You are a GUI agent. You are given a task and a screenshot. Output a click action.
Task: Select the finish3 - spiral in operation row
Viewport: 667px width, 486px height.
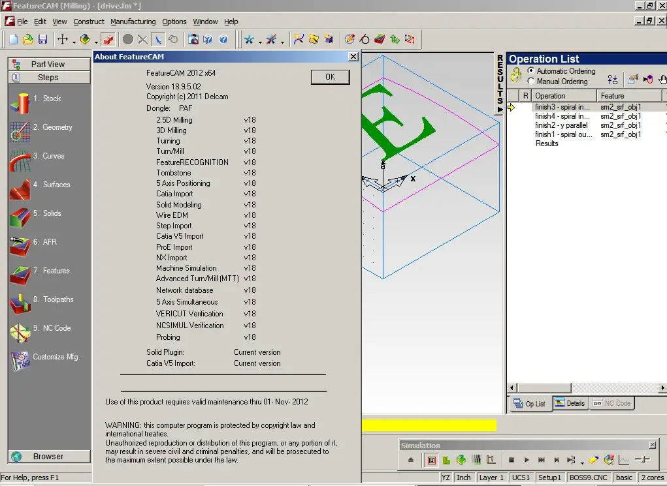point(587,107)
